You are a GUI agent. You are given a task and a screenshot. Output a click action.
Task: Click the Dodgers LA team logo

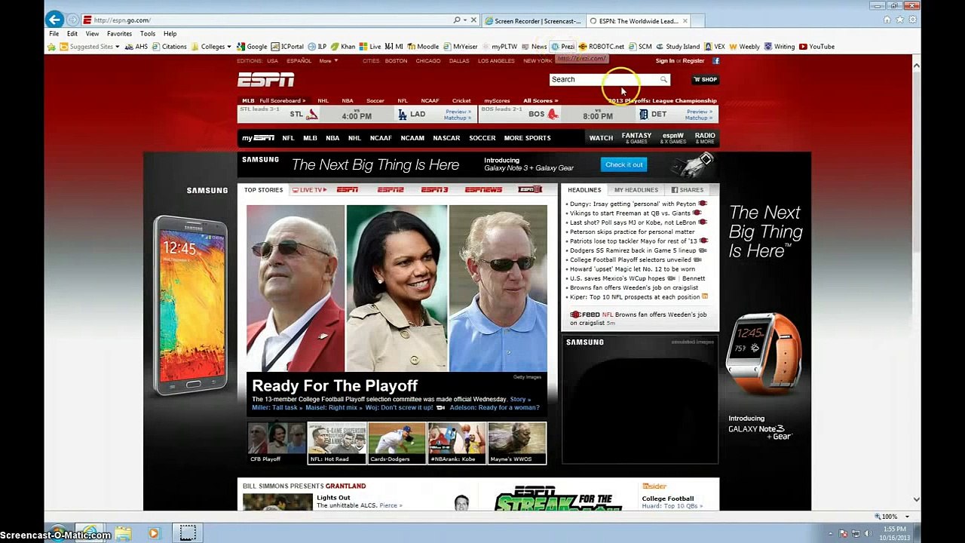click(403, 115)
